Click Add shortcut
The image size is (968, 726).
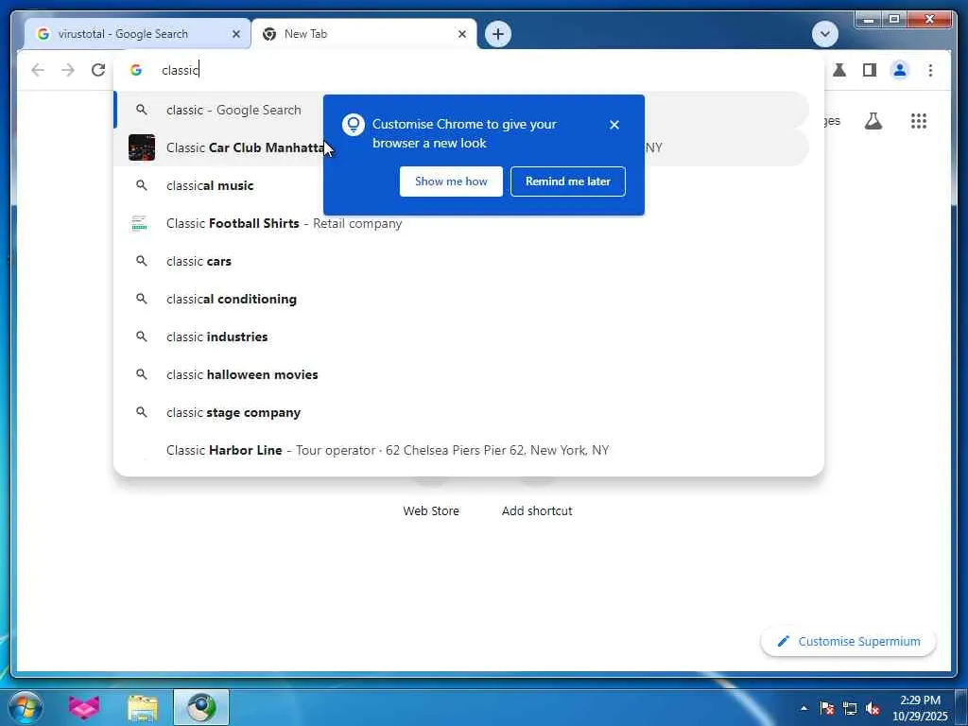point(537,511)
